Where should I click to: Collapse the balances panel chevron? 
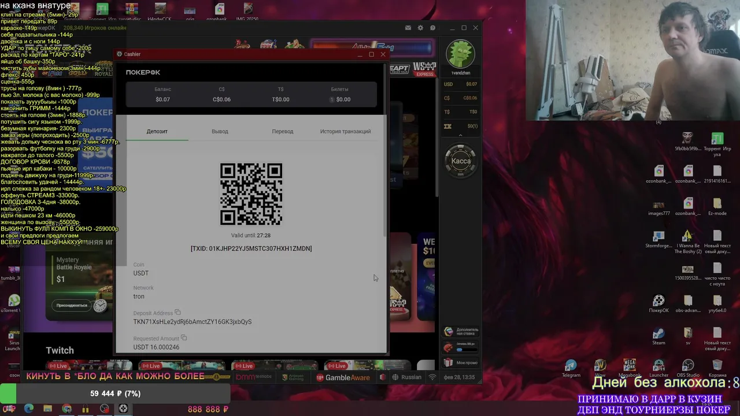[x=461, y=135]
